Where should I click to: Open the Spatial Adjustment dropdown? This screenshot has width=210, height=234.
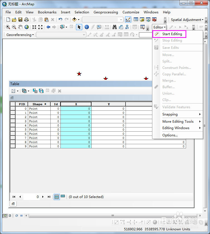187,20
